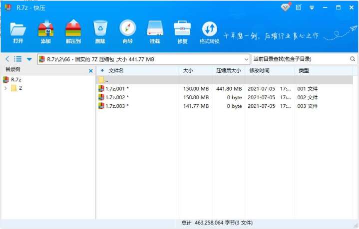Click the current directory search field
359x229 pixels.
pyautogui.click(x=300, y=59)
